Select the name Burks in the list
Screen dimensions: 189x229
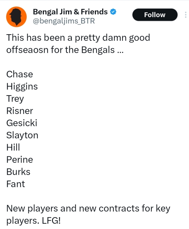coord(18,172)
